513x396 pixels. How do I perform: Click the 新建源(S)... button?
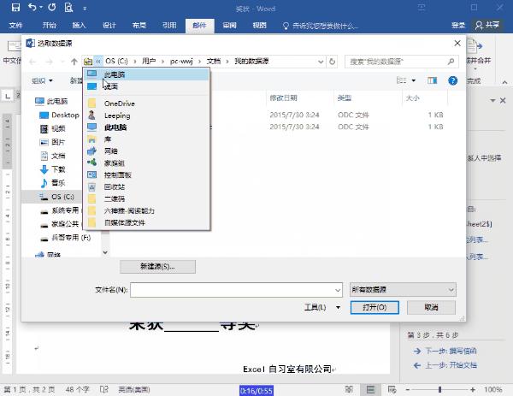coord(157,266)
